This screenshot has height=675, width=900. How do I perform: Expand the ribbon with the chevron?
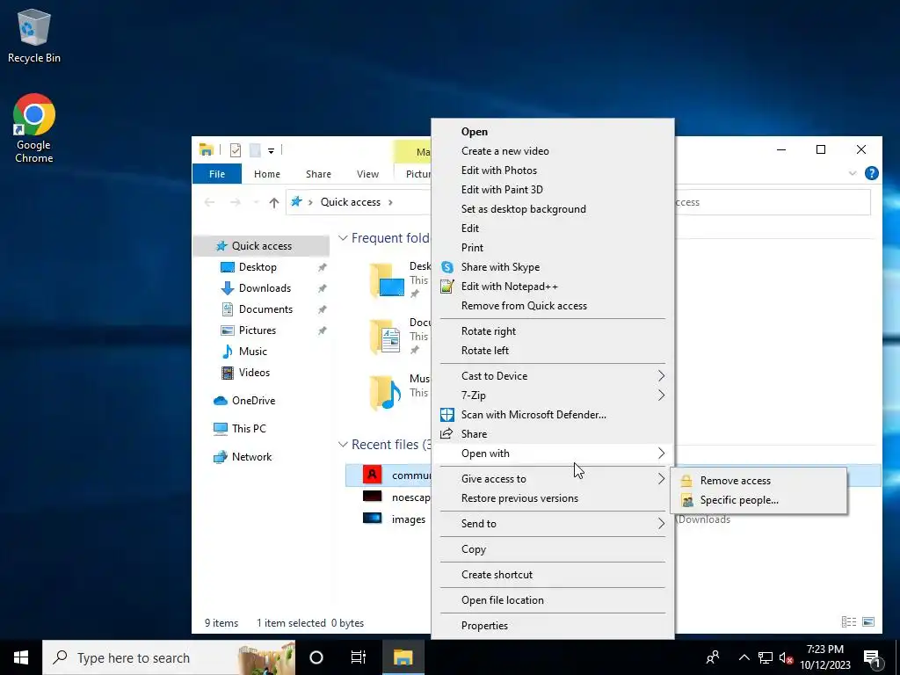coord(853,173)
